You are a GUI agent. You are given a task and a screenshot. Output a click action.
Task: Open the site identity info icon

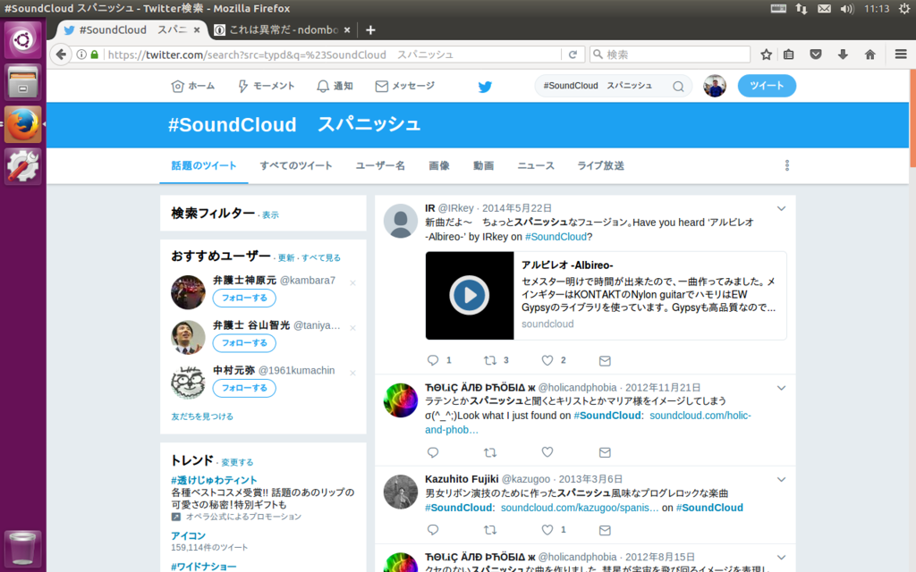(81, 55)
